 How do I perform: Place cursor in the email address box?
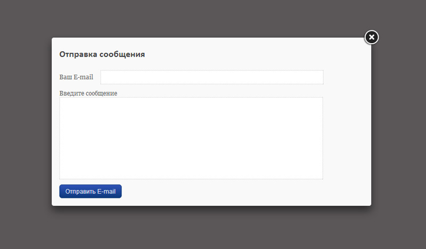[x=212, y=77]
